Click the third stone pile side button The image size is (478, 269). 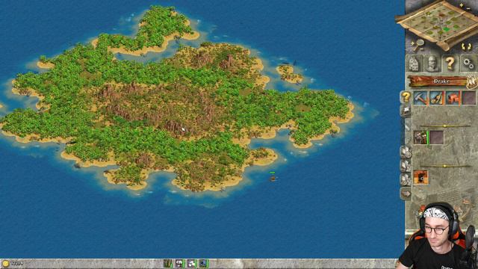pyautogui.click(x=406, y=179)
